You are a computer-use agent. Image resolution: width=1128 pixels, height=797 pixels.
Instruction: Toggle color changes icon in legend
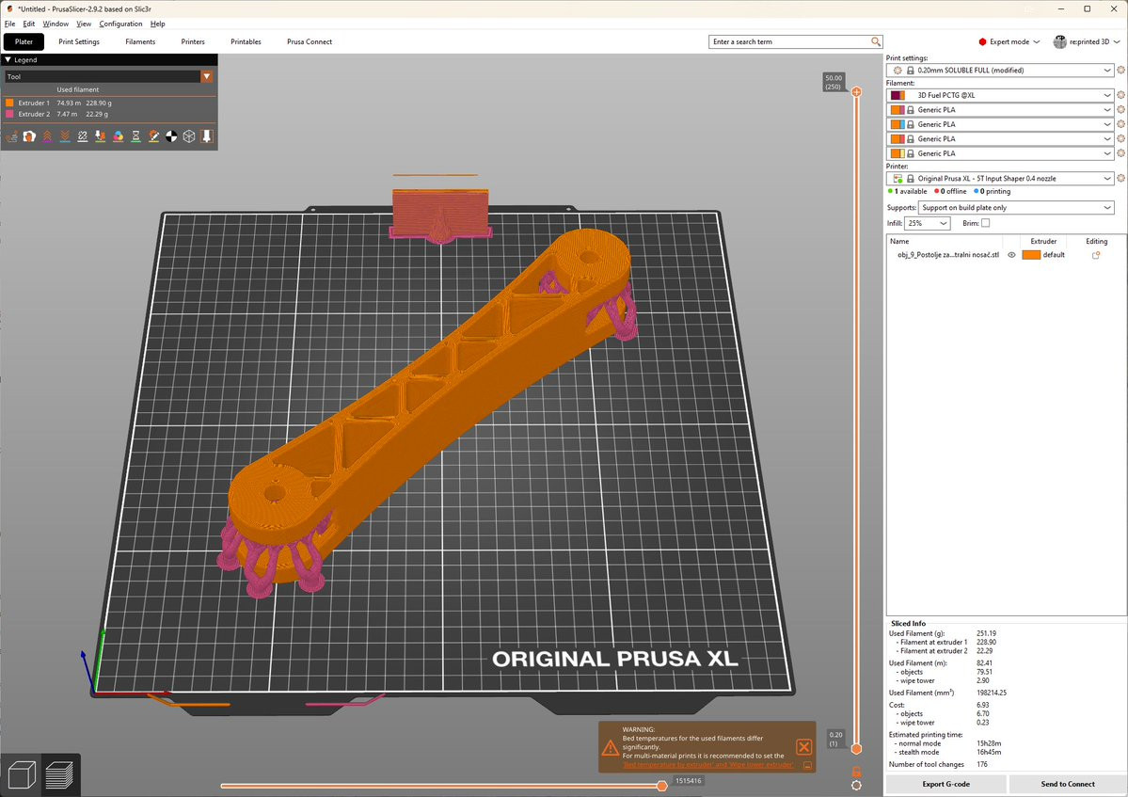pos(118,135)
